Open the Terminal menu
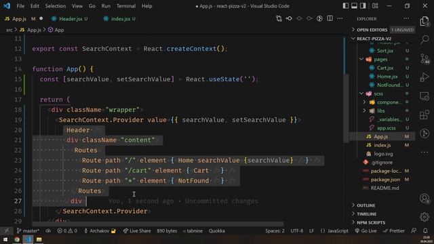 126,6
